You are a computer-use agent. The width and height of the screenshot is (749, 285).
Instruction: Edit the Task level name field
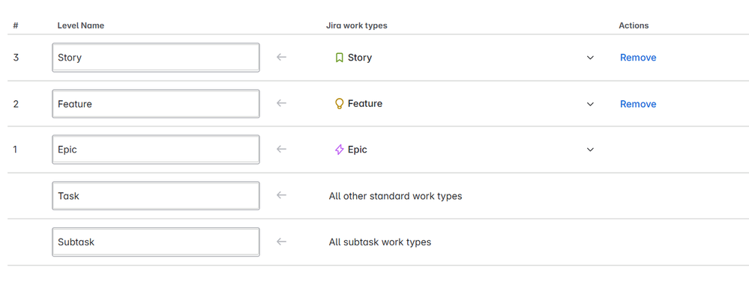point(156,196)
